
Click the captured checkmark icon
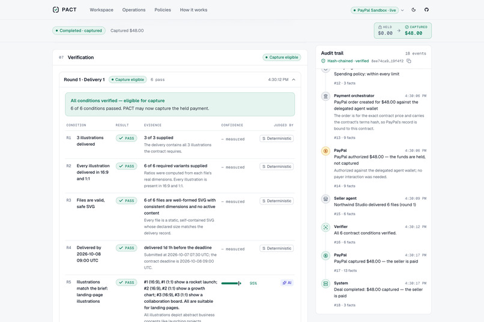tap(407, 27)
